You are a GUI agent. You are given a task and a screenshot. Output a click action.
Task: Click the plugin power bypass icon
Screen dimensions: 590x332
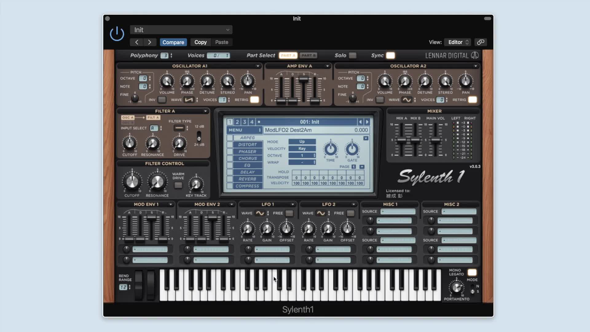click(x=117, y=34)
